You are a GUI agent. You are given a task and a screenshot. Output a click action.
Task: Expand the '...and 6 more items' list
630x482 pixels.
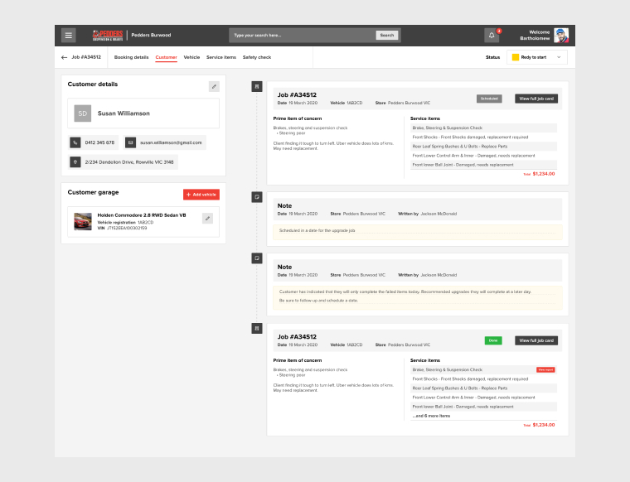tap(431, 416)
